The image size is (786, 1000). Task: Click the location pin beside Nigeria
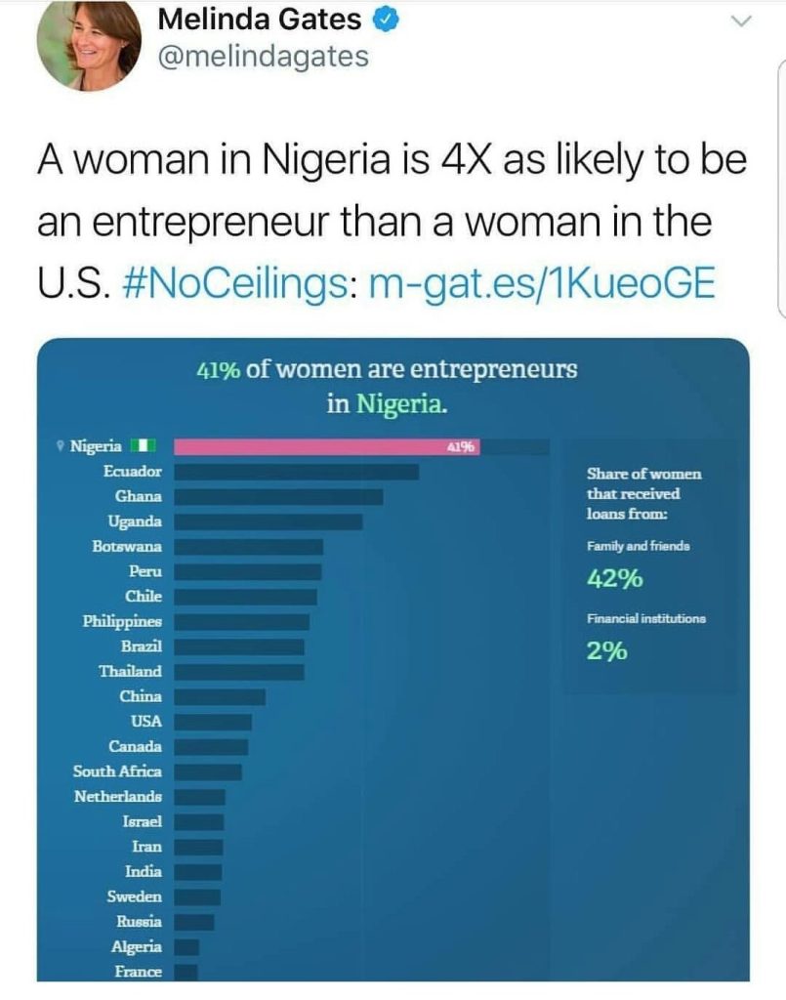[61, 447]
